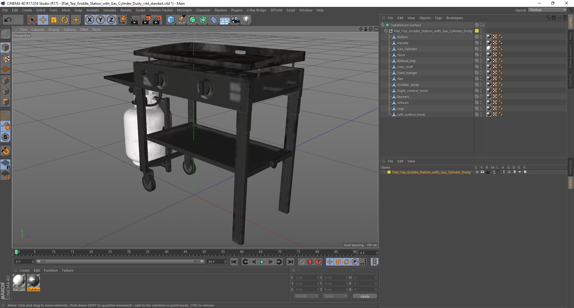Go to start of animation

[234, 262]
